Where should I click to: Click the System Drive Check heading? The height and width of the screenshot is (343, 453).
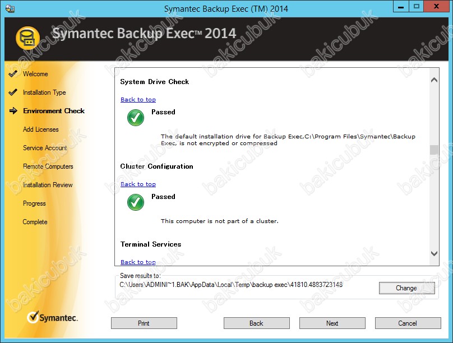click(x=155, y=82)
